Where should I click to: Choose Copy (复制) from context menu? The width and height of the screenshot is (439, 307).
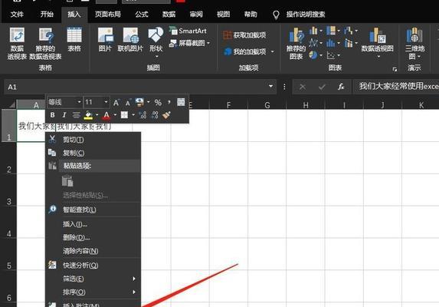[93, 153]
